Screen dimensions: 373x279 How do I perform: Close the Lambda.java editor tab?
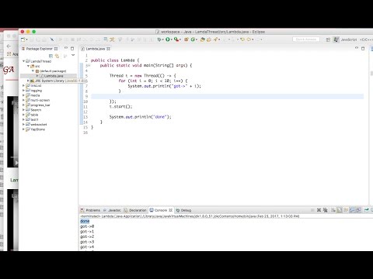108,49
